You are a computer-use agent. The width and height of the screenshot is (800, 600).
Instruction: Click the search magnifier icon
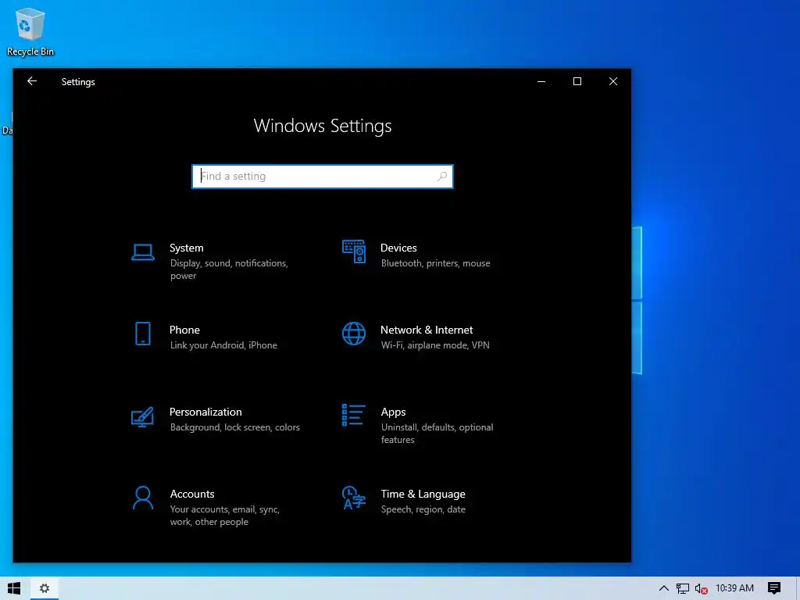click(442, 177)
